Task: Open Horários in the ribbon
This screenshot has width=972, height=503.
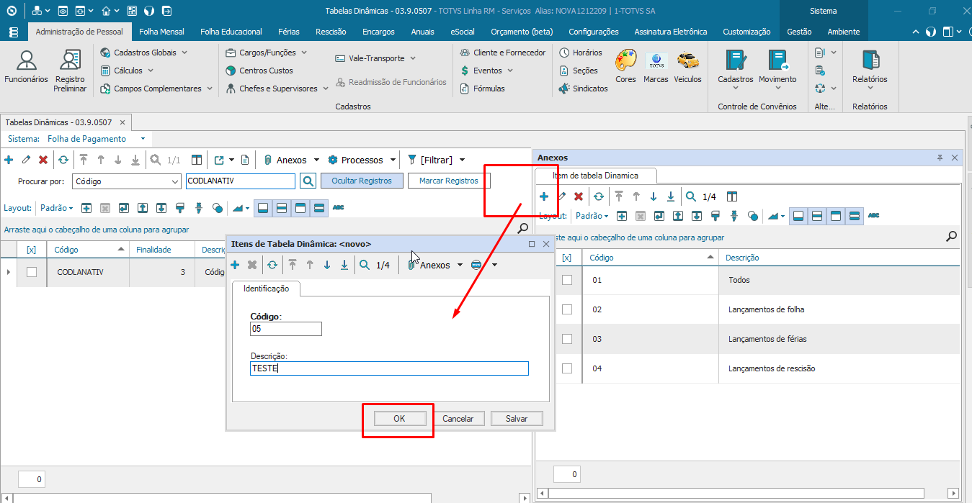Action: point(581,53)
